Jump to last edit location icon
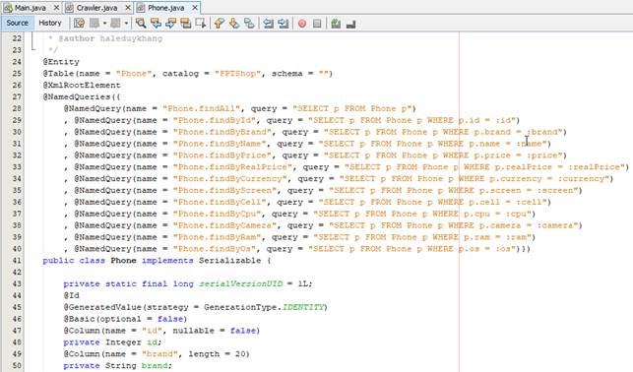Screen dimensions: 633x372 [x=79, y=24]
